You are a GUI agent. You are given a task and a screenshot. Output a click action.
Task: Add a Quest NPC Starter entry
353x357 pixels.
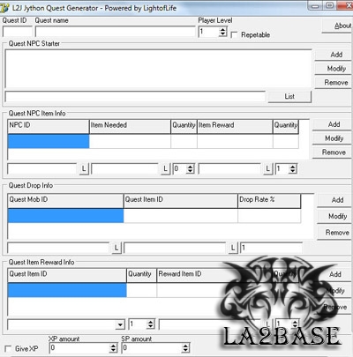[x=334, y=55]
